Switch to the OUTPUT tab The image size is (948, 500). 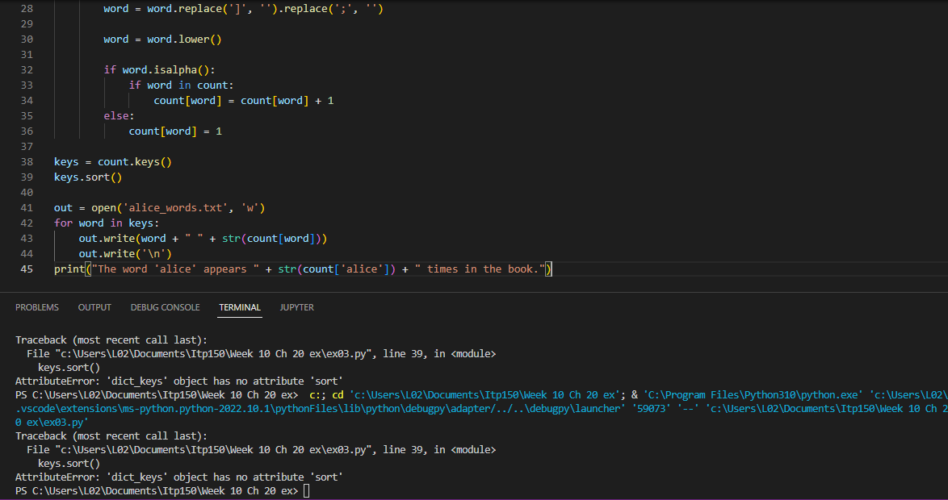coord(94,307)
